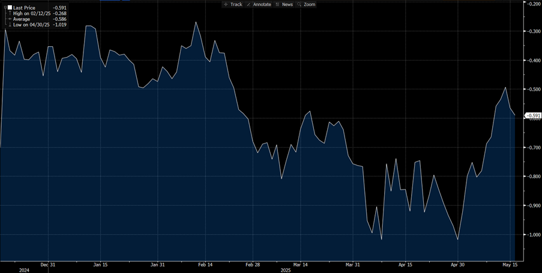Click the -0.300 value on y-axis
Viewport: 542px width, 273px height.
click(x=533, y=31)
